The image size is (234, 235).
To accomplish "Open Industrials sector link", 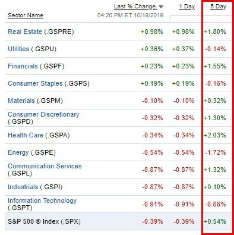I will pyautogui.click(x=23, y=187).
